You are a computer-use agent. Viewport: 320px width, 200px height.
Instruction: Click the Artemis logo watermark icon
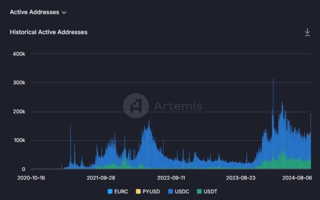pyautogui.click(x=136, y=106)
